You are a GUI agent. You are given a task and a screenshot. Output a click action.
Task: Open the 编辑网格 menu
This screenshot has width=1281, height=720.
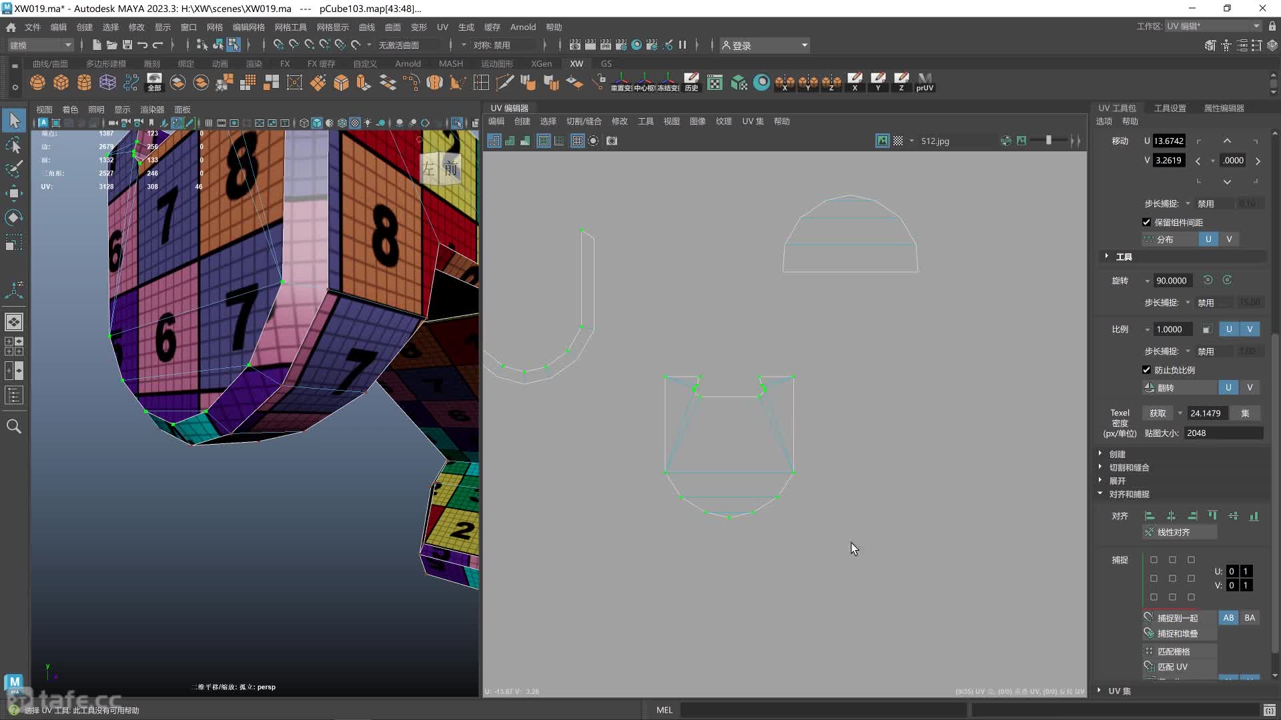[248, 27]
